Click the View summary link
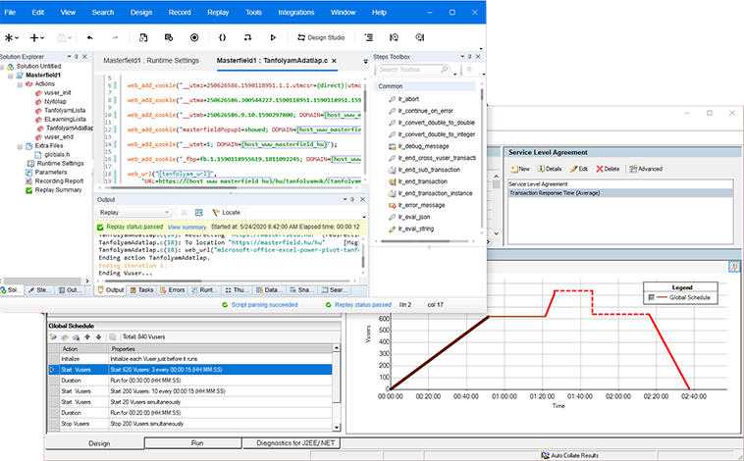Viewport: 744px width, 461px height. 186,227
